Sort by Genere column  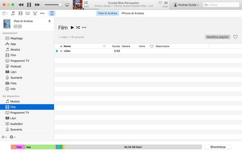126,46
